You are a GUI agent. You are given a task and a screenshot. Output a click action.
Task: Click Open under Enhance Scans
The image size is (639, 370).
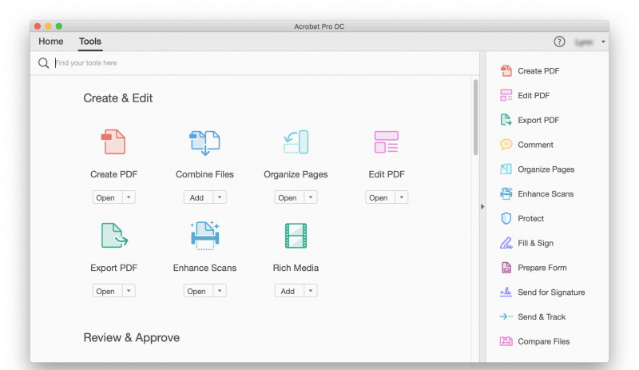click(198, 291)
